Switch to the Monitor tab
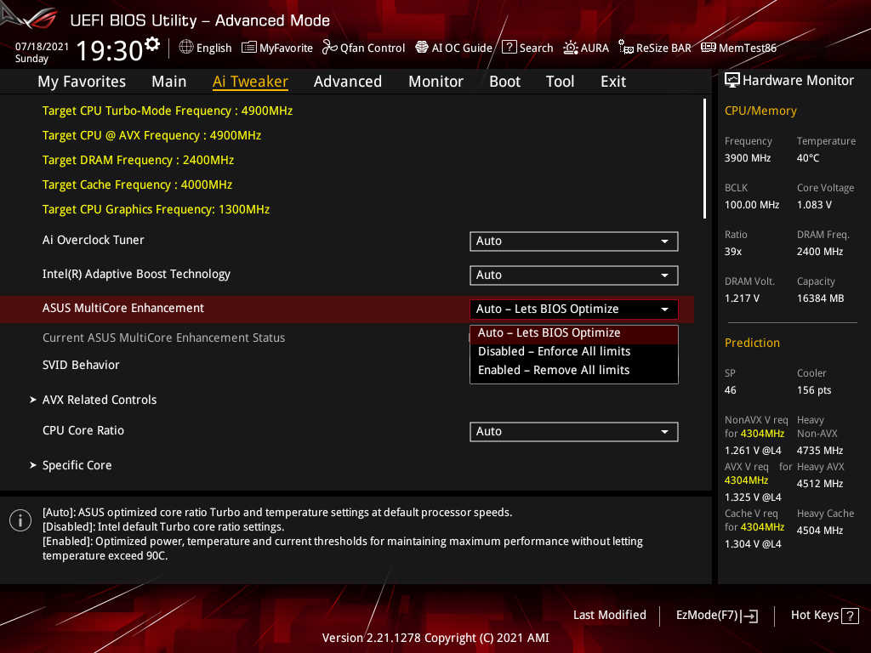 pos(435,81)
